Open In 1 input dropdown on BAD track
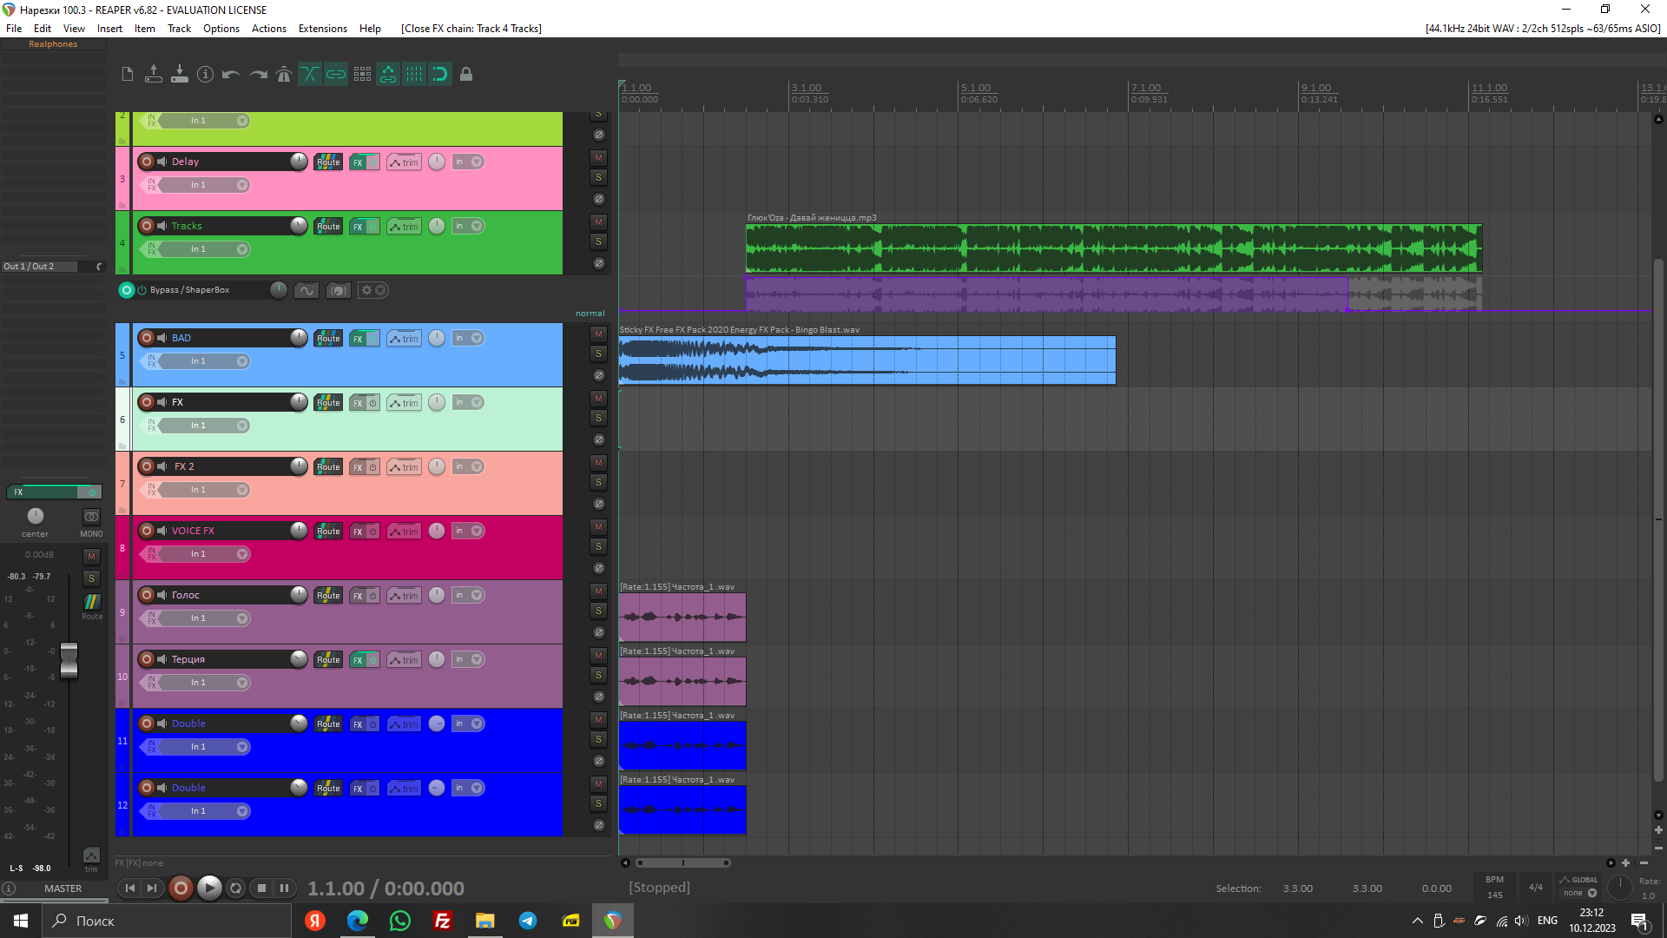Screen dimensions: 1667x938 (207, 361)
